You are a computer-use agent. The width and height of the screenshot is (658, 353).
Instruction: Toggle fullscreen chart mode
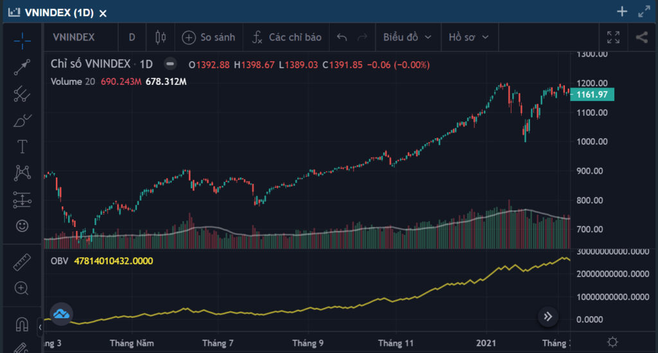click(613, 37)
